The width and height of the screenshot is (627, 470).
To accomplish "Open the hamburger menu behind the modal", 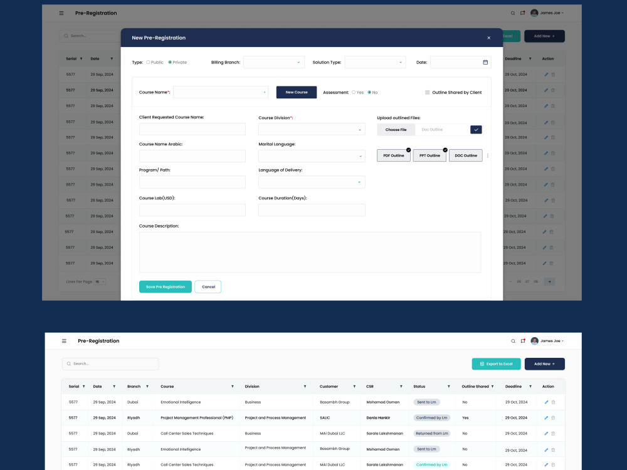I will [x=61, y=13].
